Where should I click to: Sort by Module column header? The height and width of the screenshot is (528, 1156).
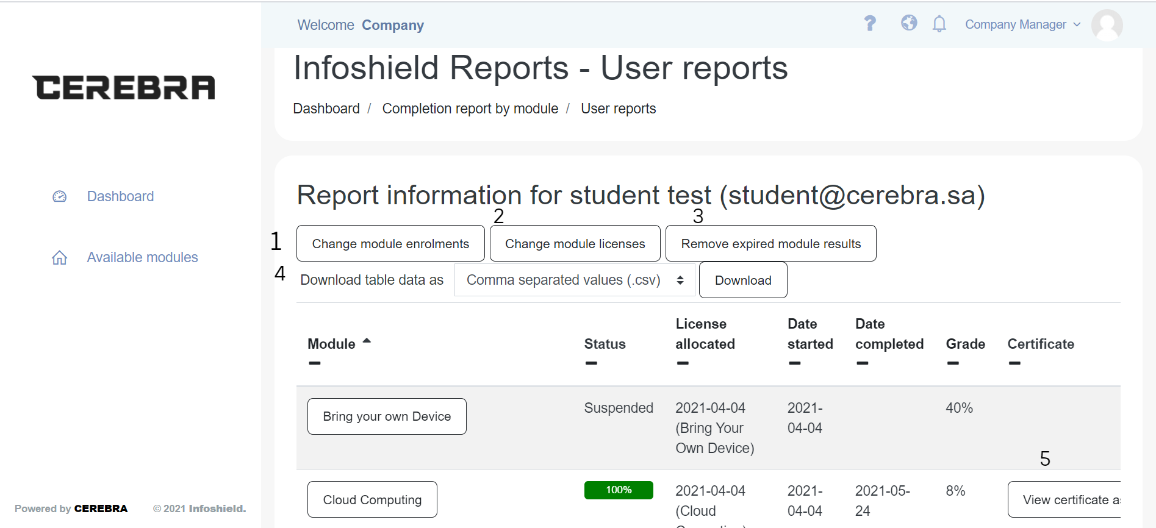(x=331, y=344)
